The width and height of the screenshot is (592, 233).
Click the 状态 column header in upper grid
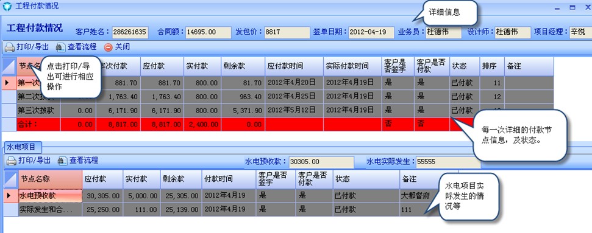pyautogui.click(x=465, y=66)
